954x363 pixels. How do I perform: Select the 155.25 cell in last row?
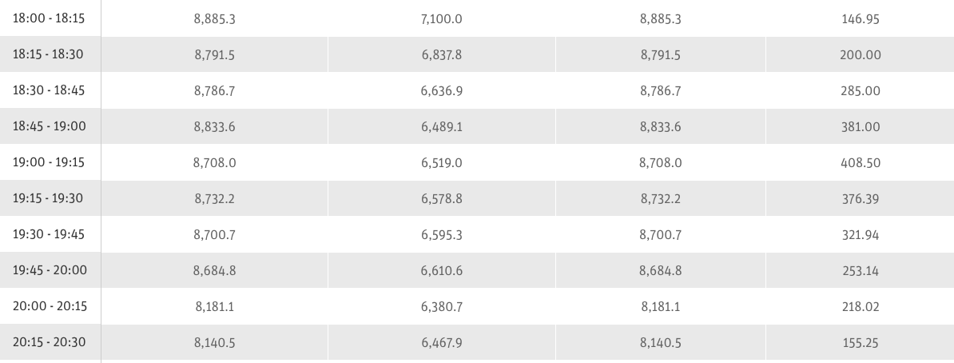(x=861, y=342)
